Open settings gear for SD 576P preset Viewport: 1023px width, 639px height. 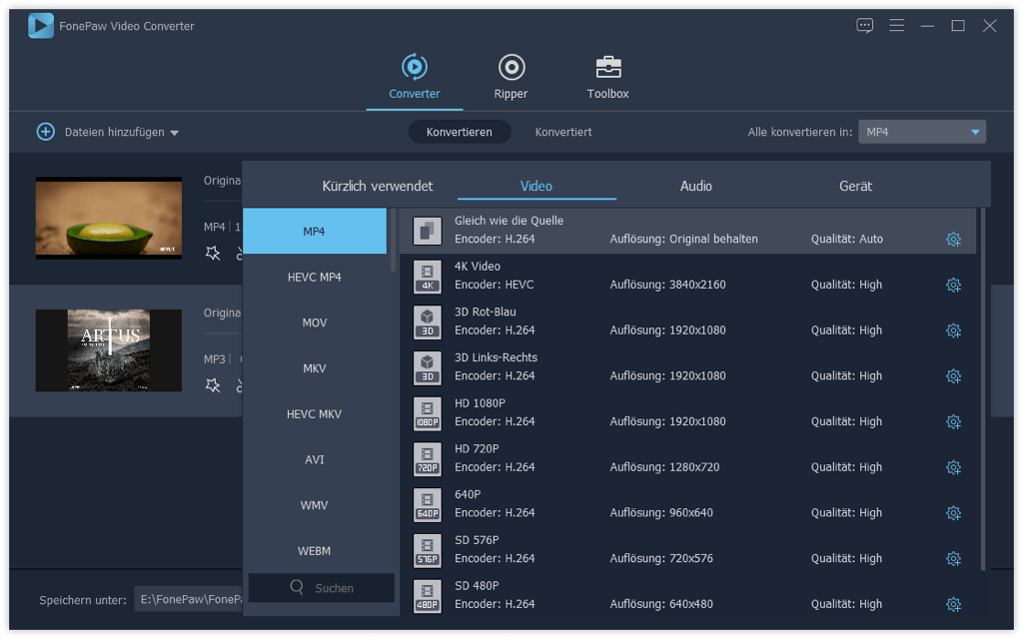pyautogui.click(x=953, y=559)
